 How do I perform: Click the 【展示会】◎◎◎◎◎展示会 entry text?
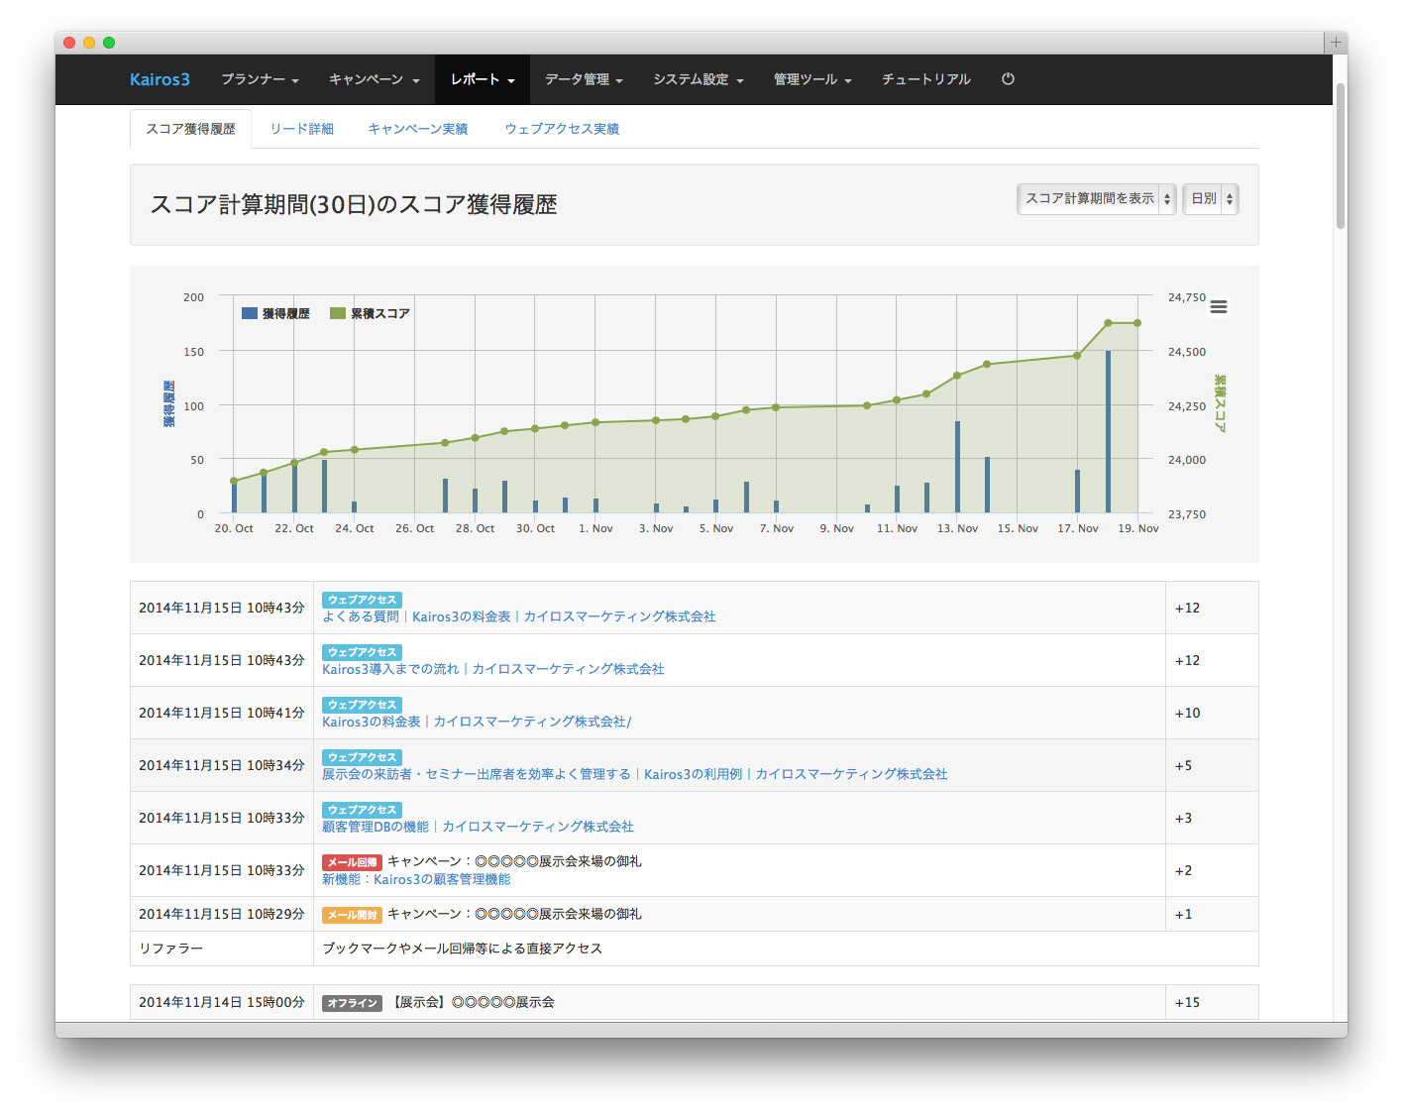472,1002
